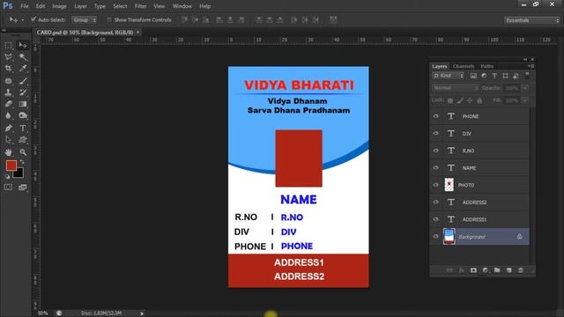Hide the DIV layer
The height and width of the screenshot is (317, 564).
436,133
